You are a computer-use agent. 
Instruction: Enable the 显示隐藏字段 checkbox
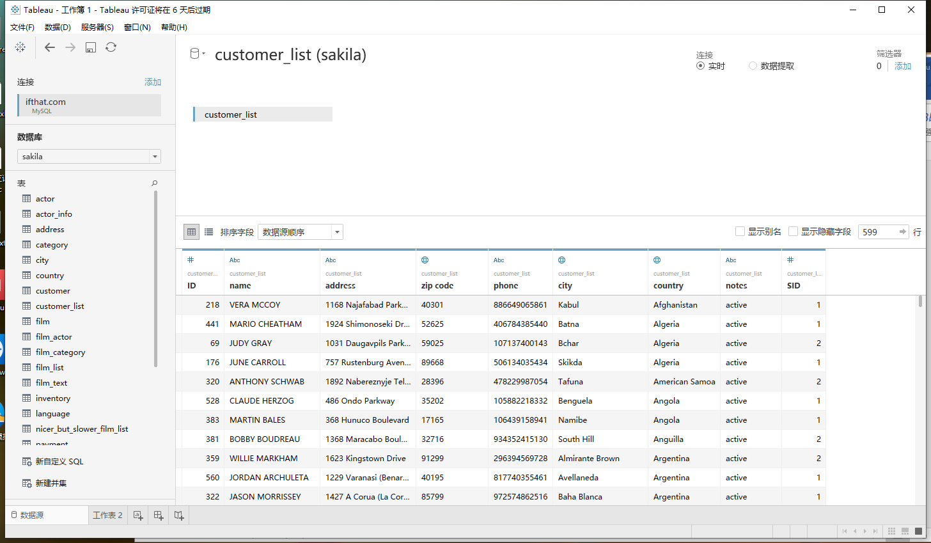click(794, 232)
